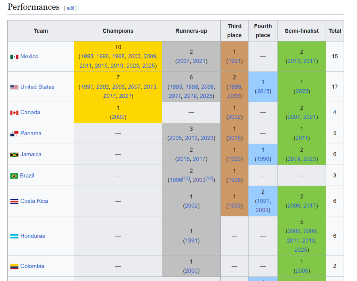Open the Mexico team link
The image size is (357, 281).
[x=29, y=56]
